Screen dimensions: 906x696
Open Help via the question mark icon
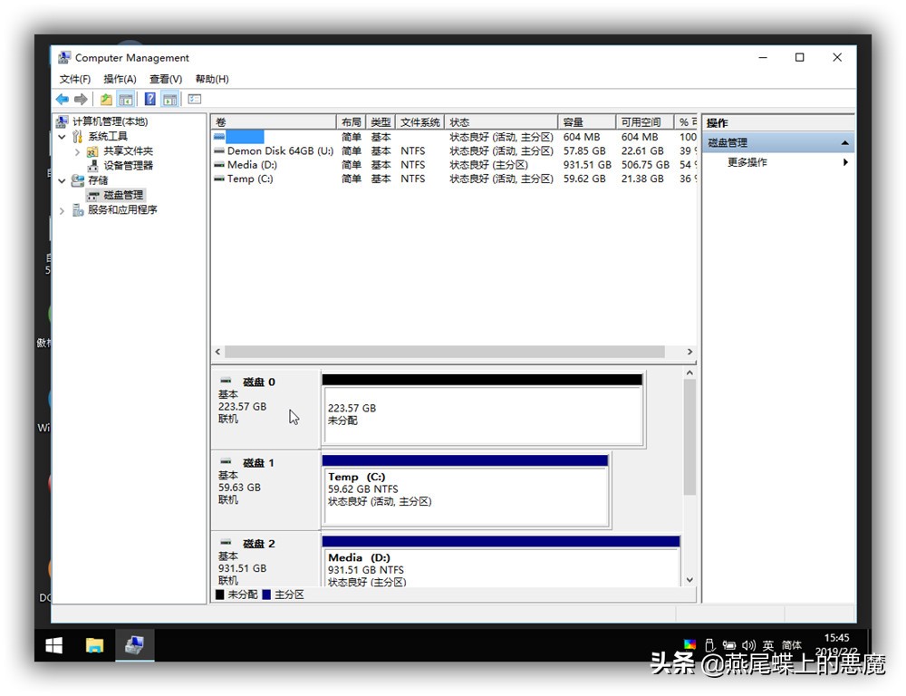pos(149,100)
